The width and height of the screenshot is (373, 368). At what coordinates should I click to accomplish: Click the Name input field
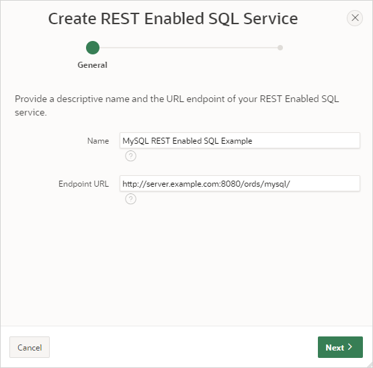[x=240, y=141]
